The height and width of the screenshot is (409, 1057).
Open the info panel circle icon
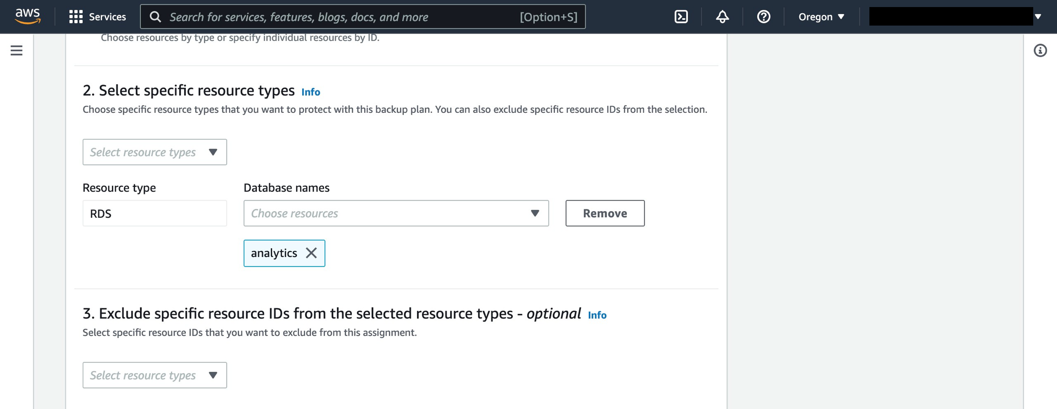pyautogui.click(x=1040, y=50)
